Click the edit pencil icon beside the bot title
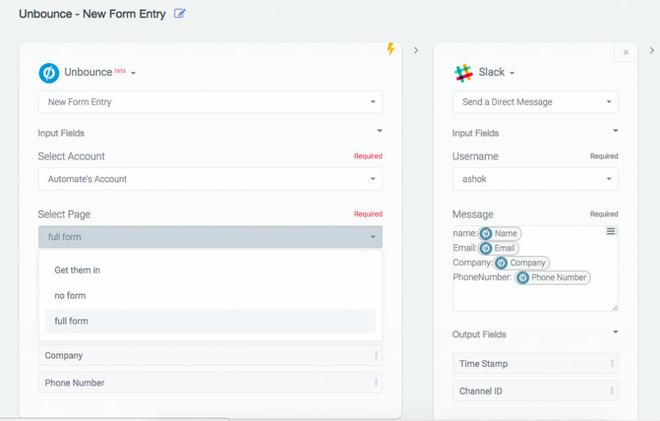This screenshot has height=421, width=660. [x=179, y=14]
